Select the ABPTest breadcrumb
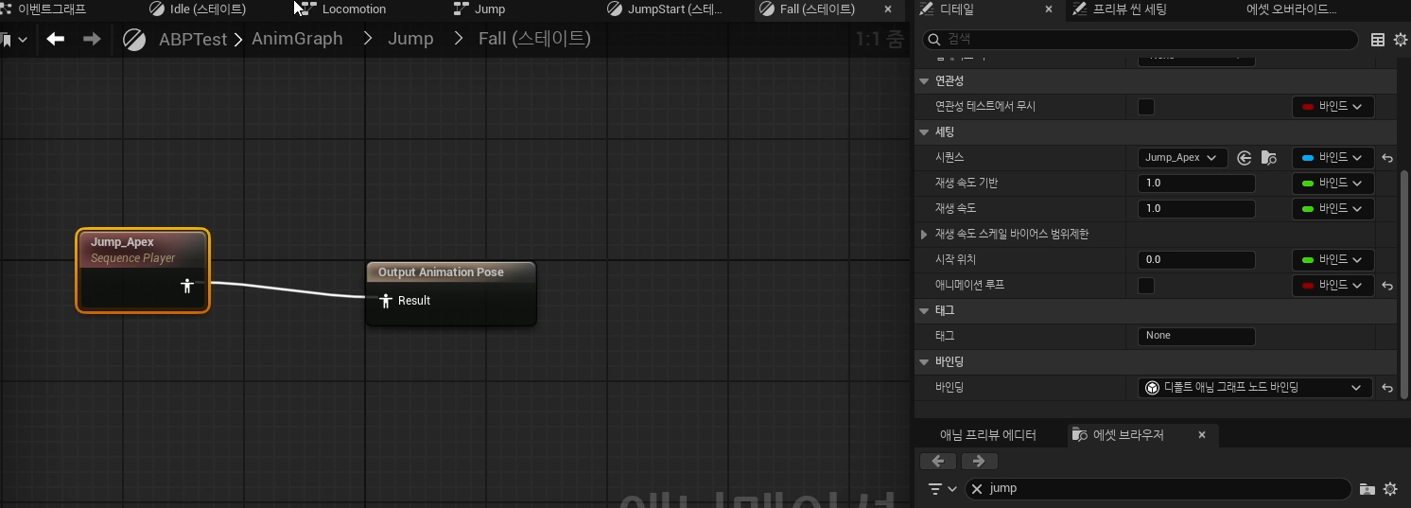The image size is (1411, 508). click(193, 39)
